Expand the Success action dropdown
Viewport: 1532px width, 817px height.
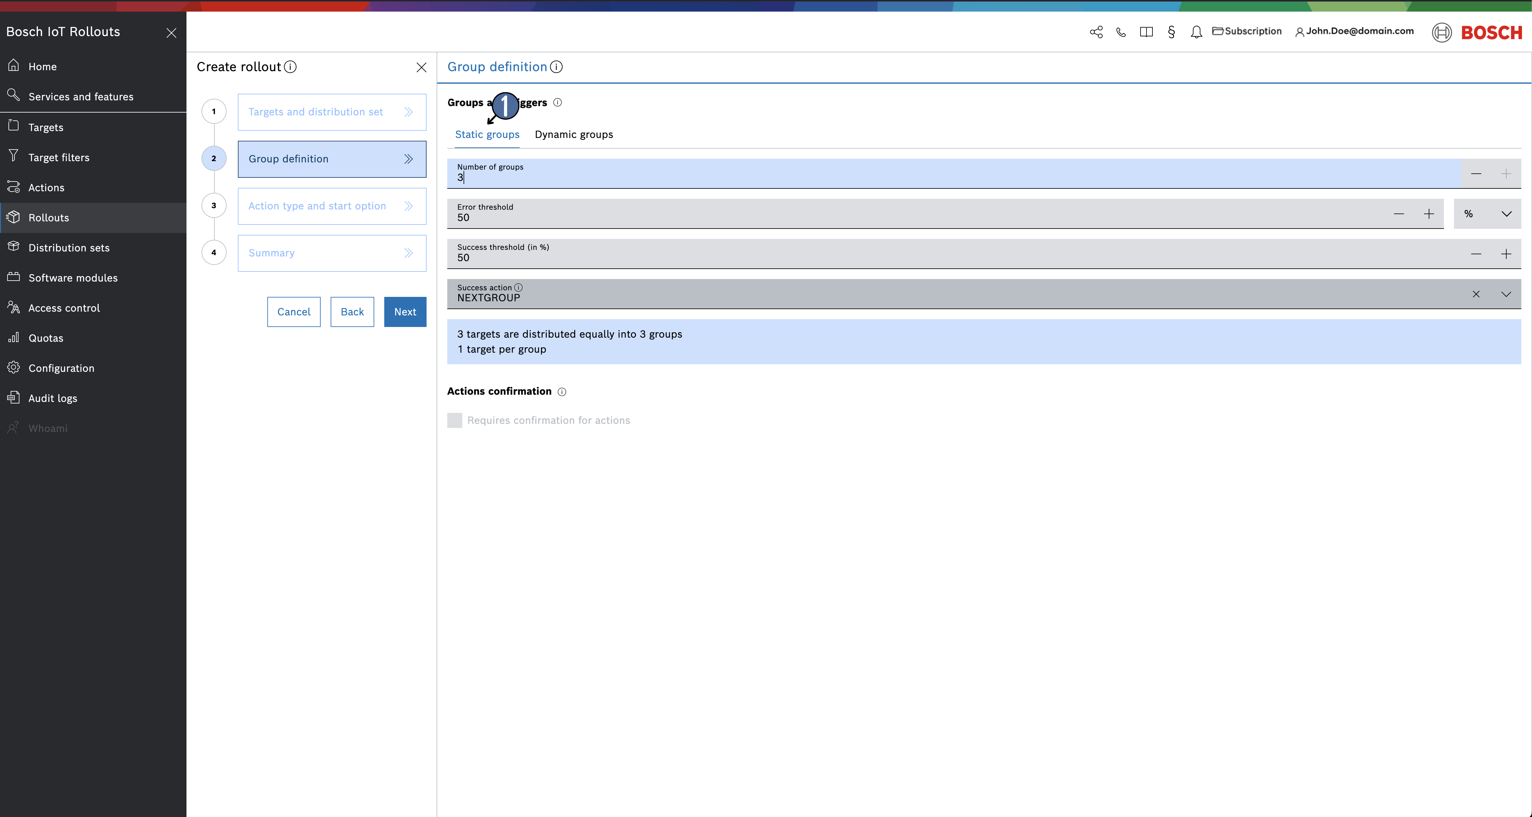click(1506, 294)
